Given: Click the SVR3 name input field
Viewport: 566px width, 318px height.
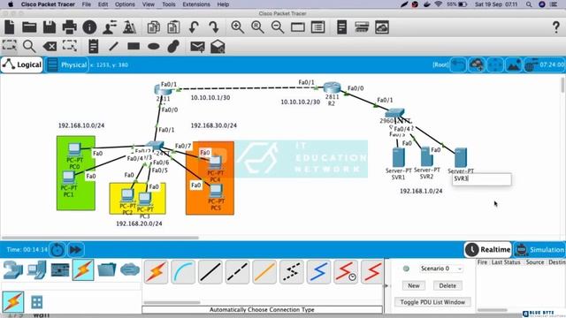Looking at the screenshot, I should click(482, 179).
